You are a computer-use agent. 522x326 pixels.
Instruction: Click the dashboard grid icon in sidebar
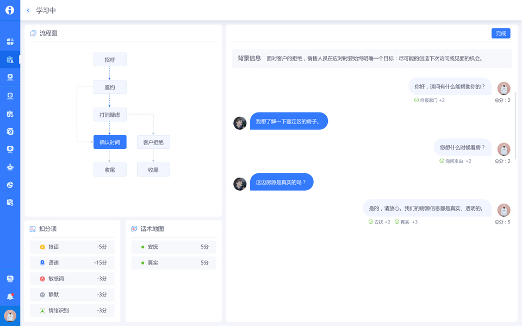coord(10,41)
